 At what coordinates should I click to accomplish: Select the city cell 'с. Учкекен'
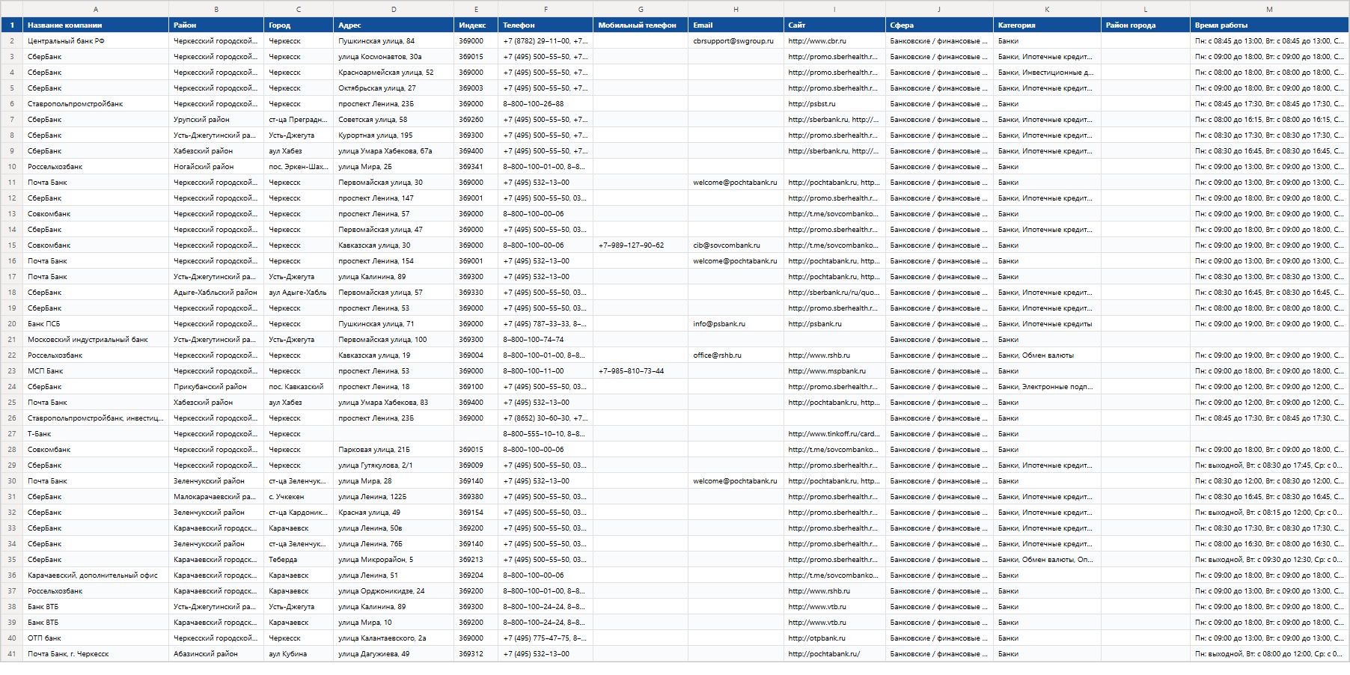299,497
